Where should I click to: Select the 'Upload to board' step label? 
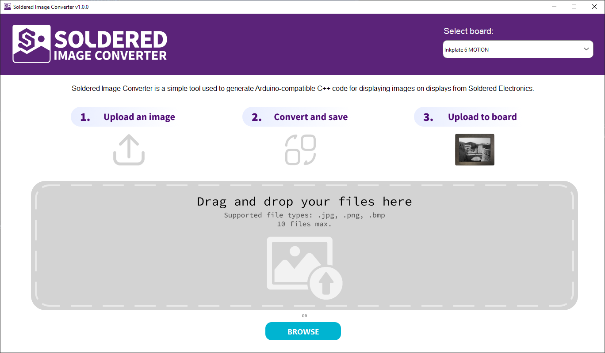482,117
